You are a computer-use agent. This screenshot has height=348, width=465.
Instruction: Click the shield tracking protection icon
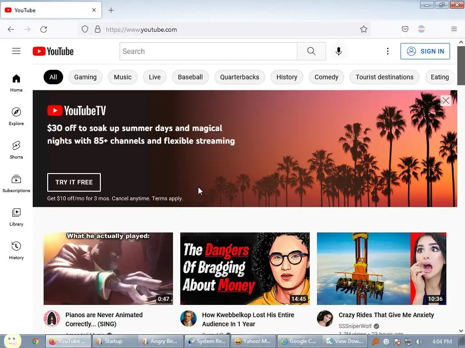85,29
